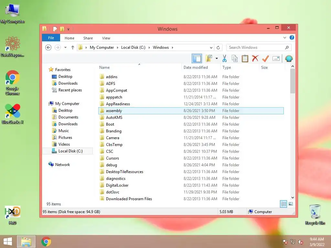Open recent locations dropdown beside nav arrows
The height and width of the screenshot is (248, 331).
click(65, 47)
